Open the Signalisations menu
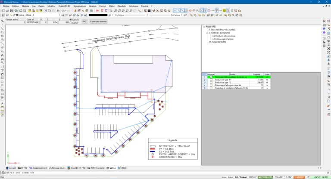The width and height of the screenshot is (331, 179). click(x=79, y=6)
